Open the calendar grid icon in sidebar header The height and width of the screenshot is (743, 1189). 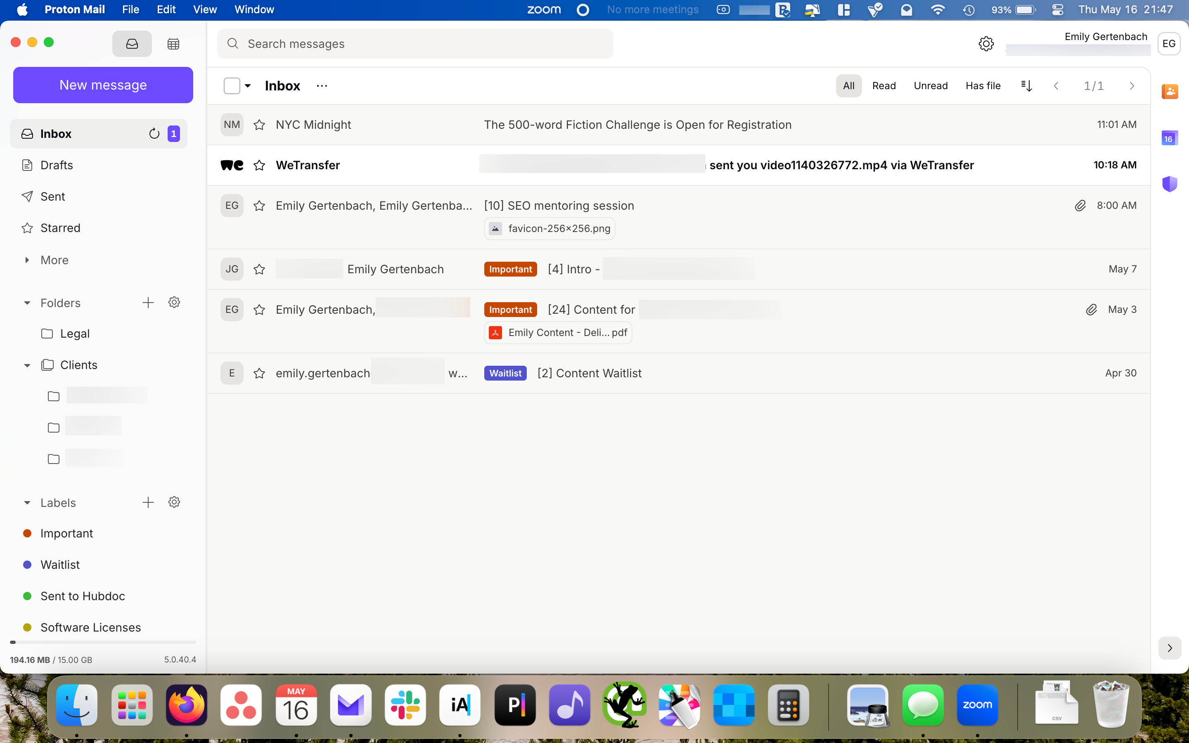point(173,44)
